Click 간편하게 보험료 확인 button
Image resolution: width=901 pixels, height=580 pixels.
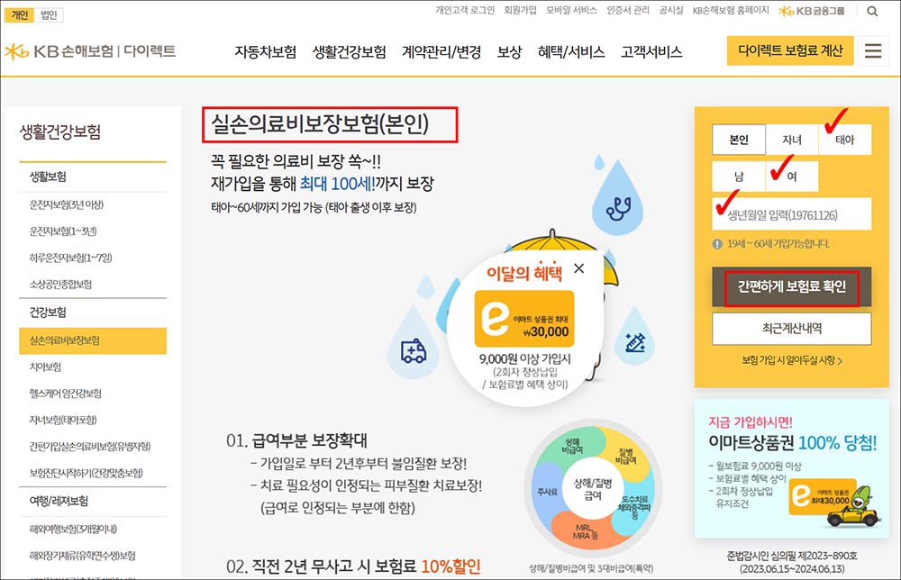point(792,286)
